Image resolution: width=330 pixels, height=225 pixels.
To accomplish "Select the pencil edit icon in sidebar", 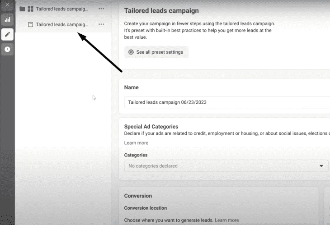I will click(x=7, y=34).
